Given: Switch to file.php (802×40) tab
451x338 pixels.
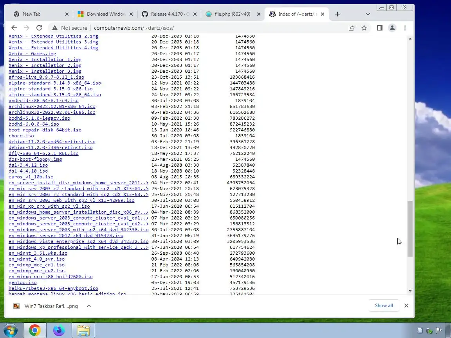Looking at the screenshot, I should [x=233, y=14].
